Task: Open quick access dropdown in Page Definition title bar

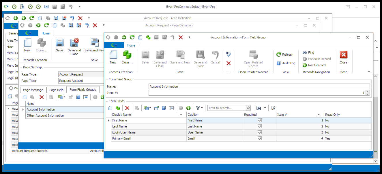Action: [104, 25]
